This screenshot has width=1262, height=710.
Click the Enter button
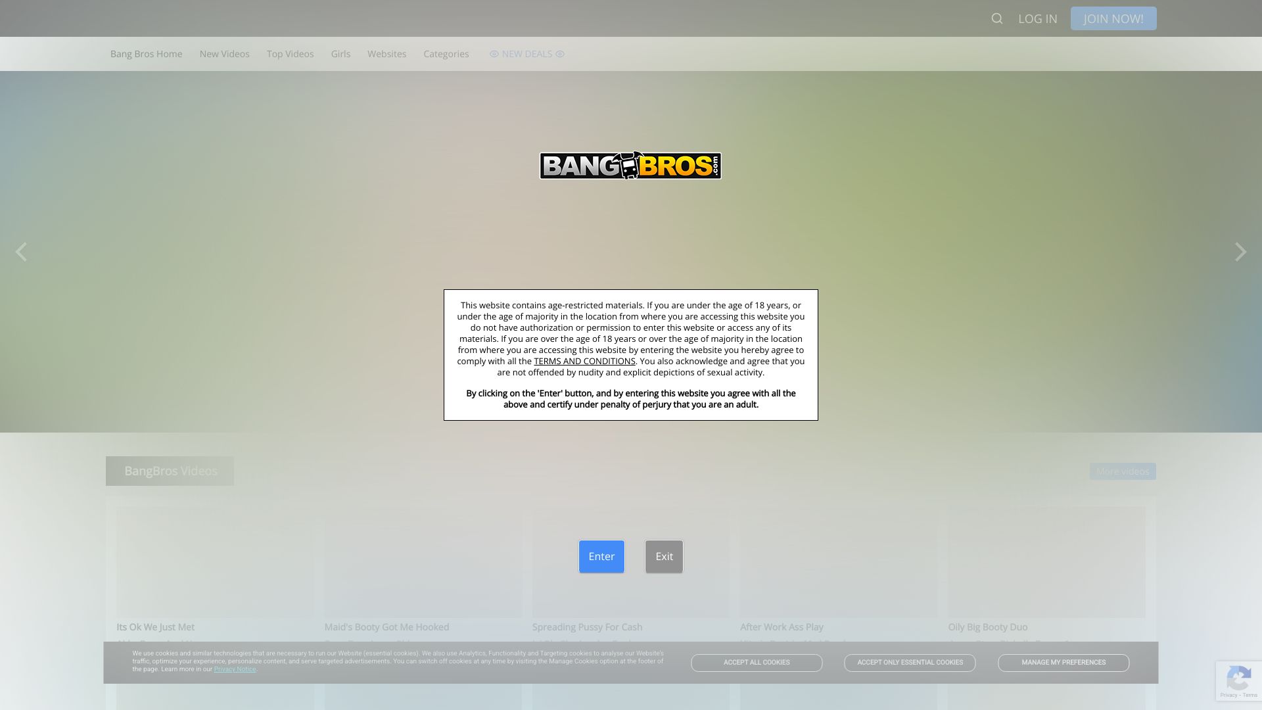[x=601, y=556]
